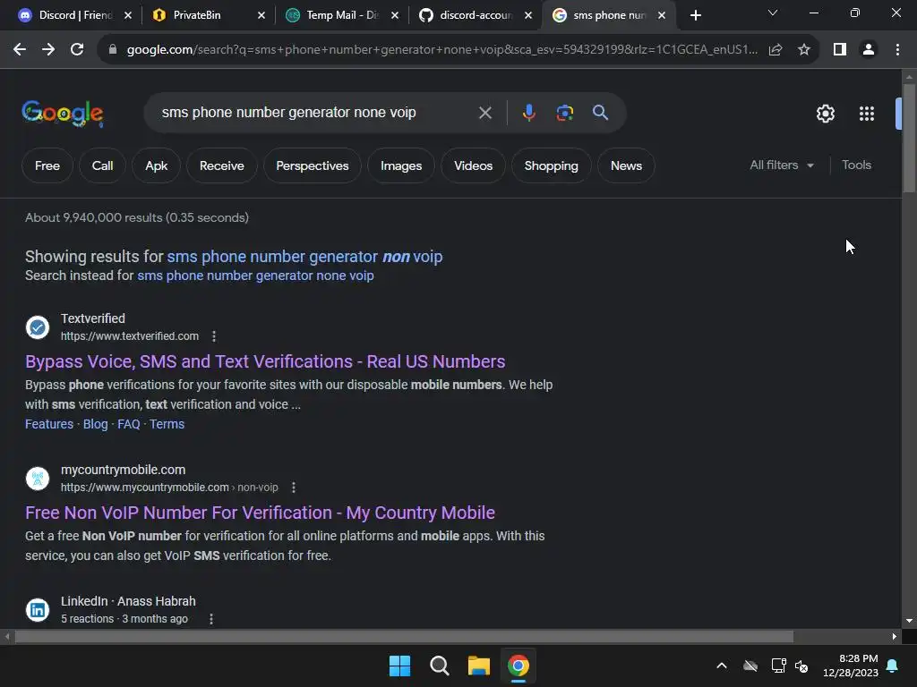
Task: Bookmark this page with the star icon
Action: pyautogui.click(x=804, y=50)
